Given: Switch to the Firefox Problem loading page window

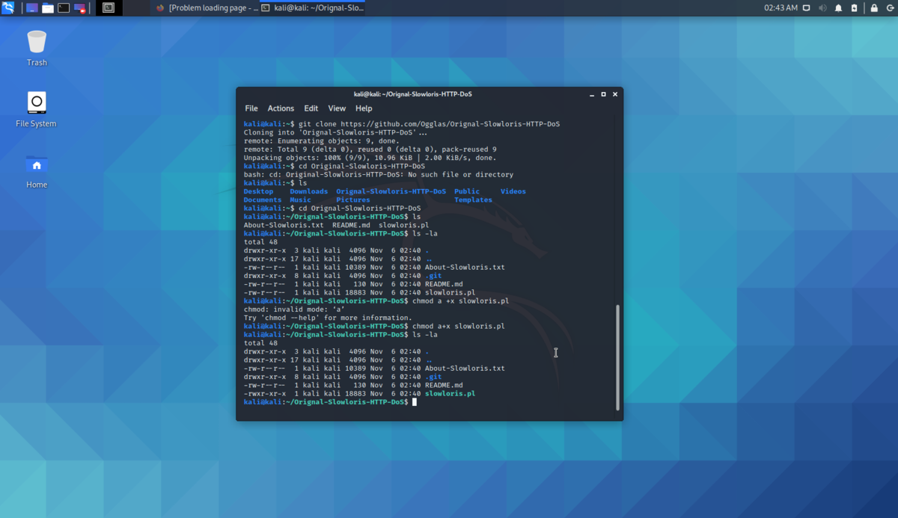Looking at the screenshot, I should [x=207, y=7].
